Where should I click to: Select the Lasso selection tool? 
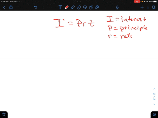[85, 7]
